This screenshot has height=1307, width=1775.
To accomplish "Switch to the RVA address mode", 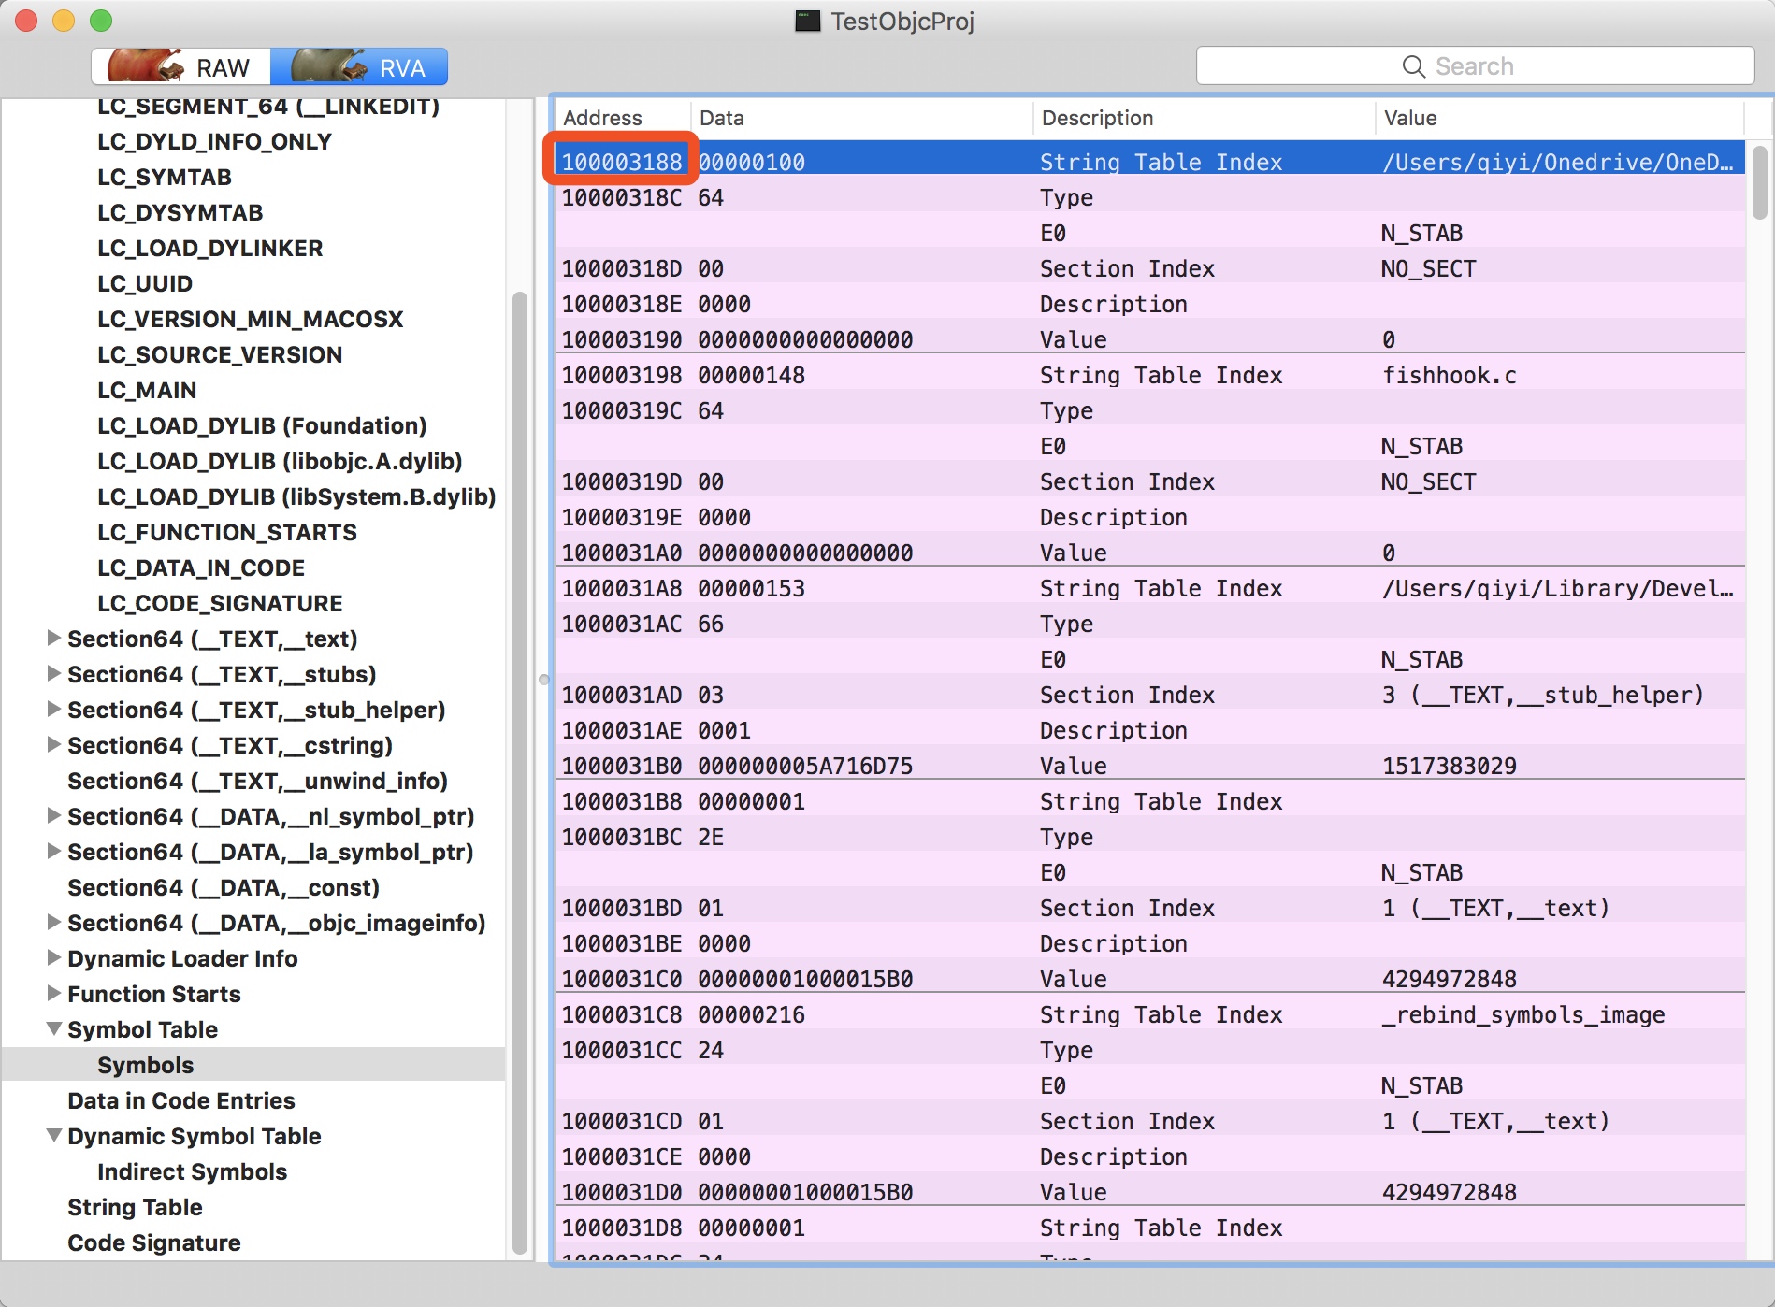I will point(359,67).
